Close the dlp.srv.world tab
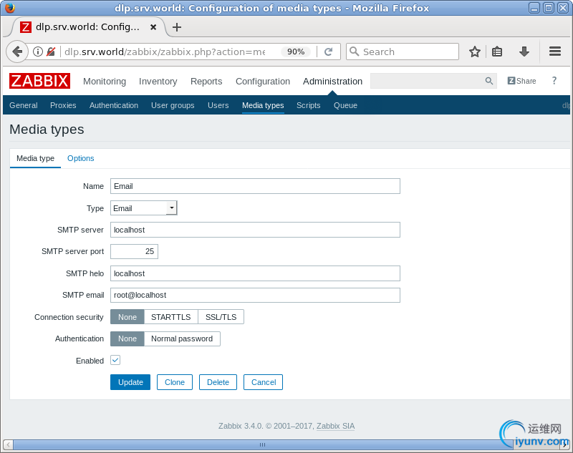Image resolution: width=573 pixels, height=453 pixels. (153, 27)
